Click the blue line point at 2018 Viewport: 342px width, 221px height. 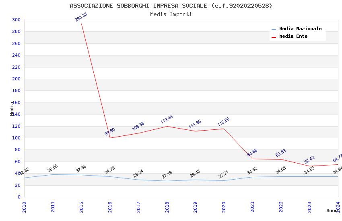pyautogui.click(x=167, y=181)
